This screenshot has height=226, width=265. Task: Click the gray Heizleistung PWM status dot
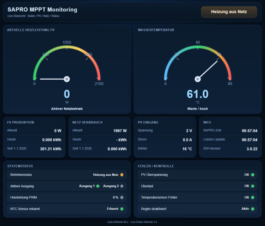pos(122,197)
